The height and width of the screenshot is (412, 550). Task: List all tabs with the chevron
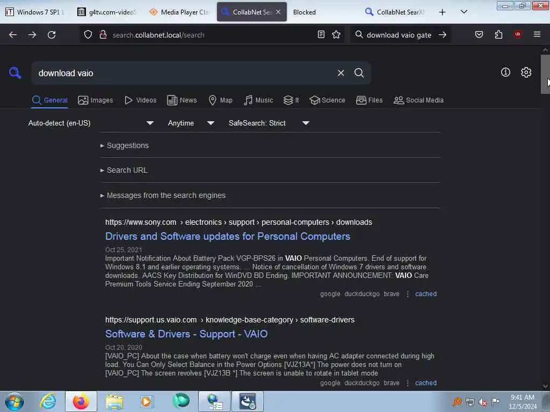click(464, 12)
